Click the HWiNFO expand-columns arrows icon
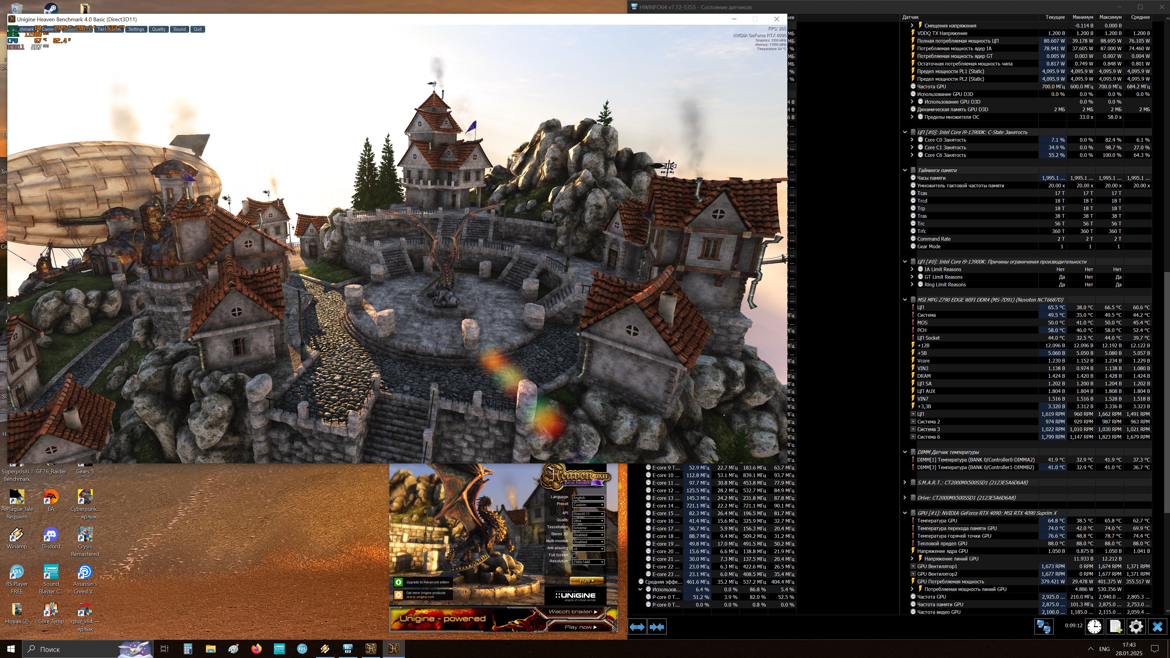 pos(637,627)
